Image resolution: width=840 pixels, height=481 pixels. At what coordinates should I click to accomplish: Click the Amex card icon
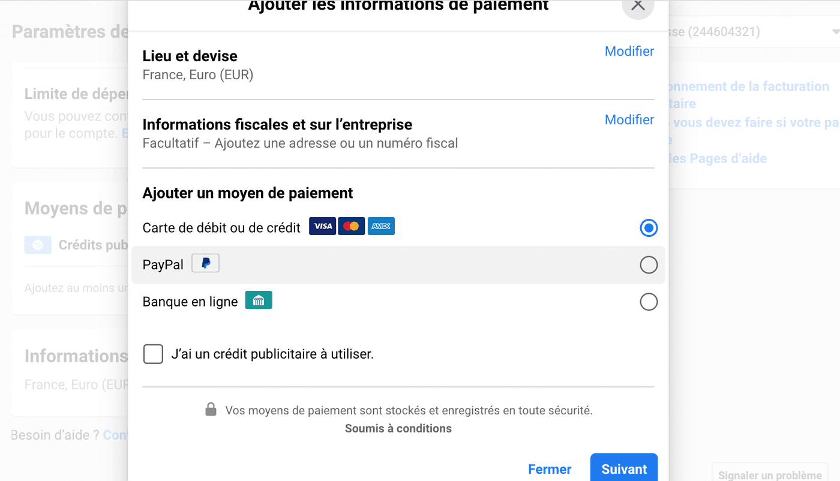[381, 226]
